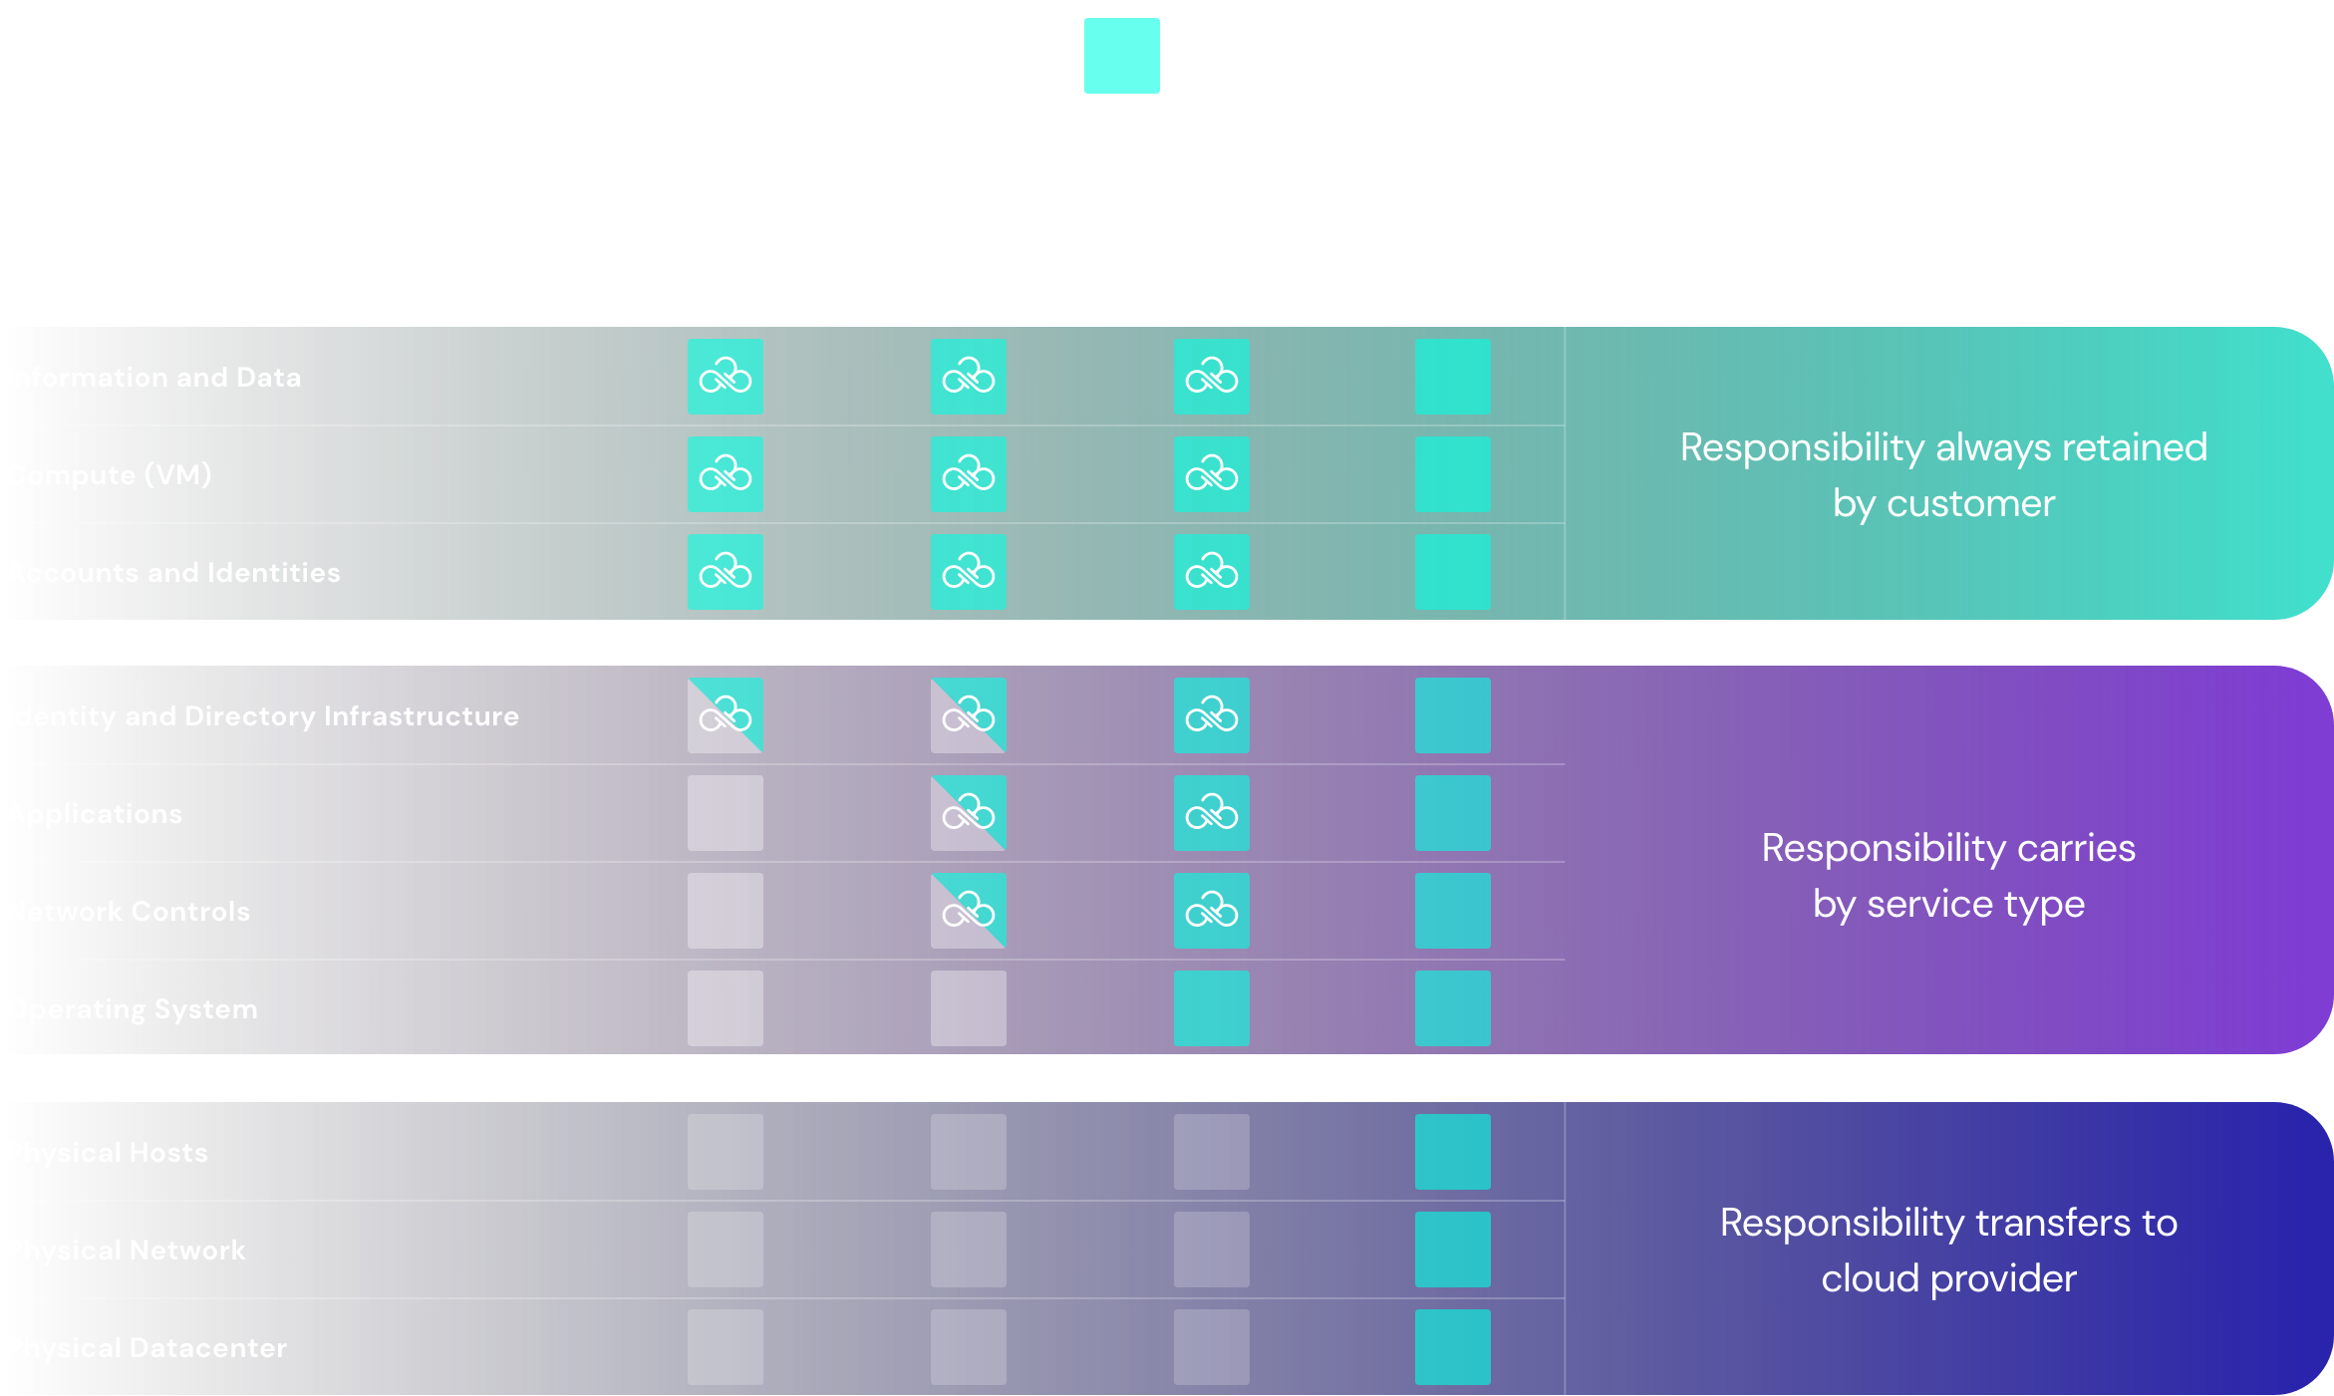
Task: Click the cloud sync icon in SaaS Information and Data row
Action: 725,374
